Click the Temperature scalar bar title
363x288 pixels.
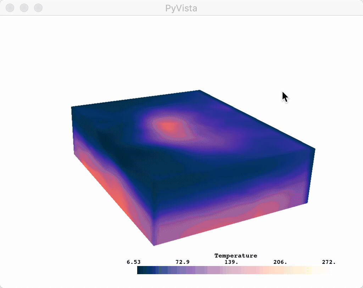point(236,255)
